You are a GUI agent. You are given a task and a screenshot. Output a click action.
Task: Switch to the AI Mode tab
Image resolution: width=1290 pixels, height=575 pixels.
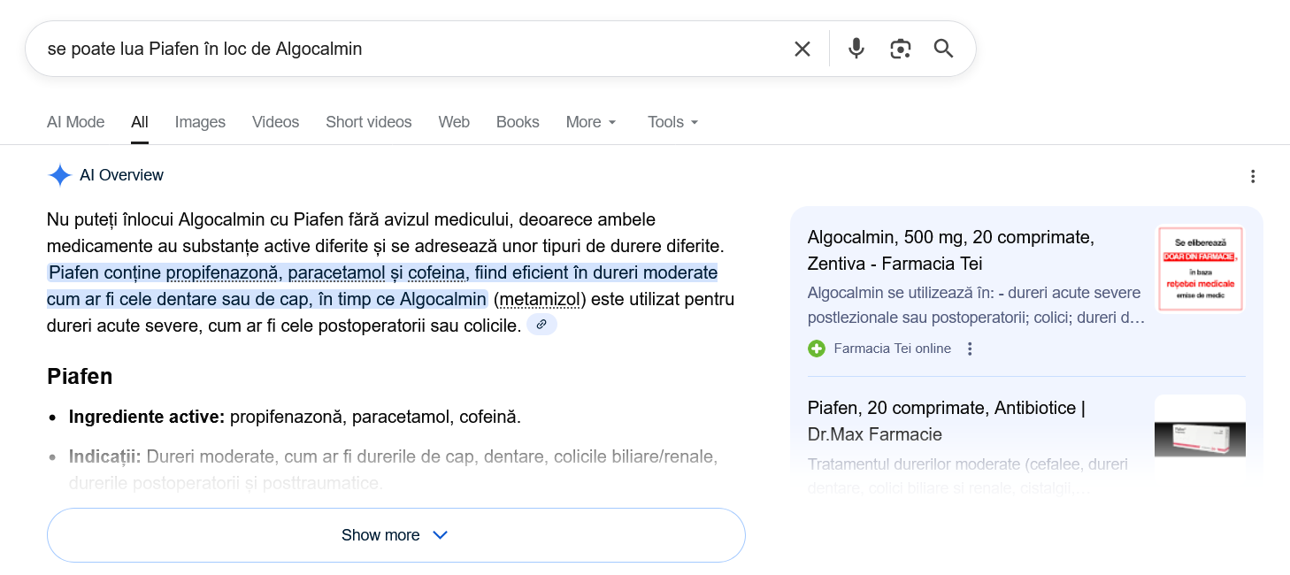pyautogui.click(x=75, y=122)
